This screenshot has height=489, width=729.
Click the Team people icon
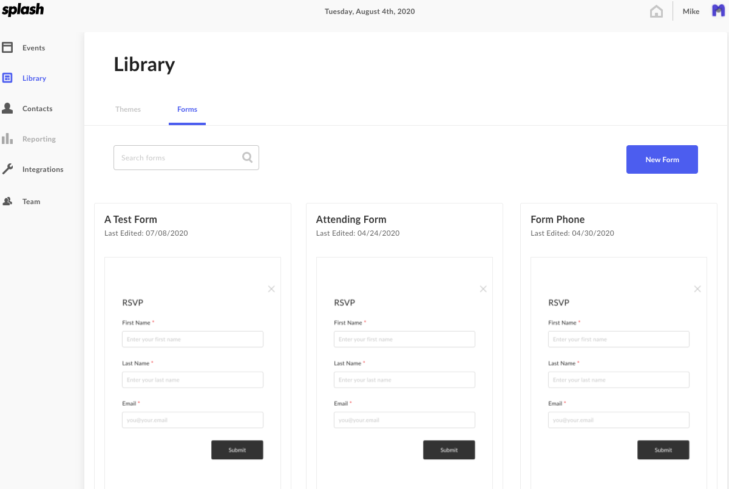(7, 201)
